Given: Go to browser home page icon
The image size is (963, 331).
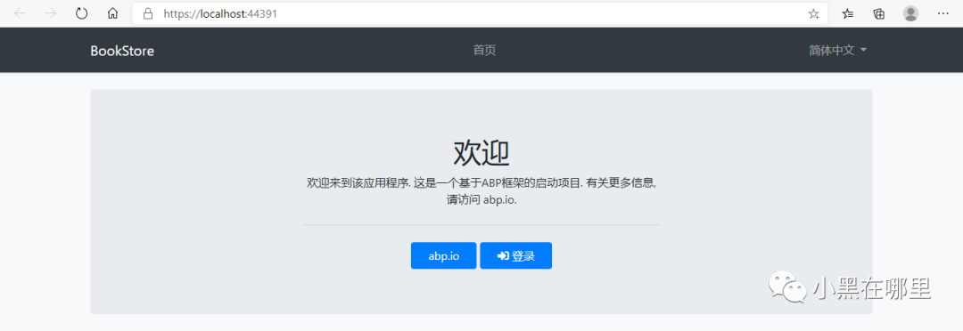Looking at the screenshot, I should 112,13.
